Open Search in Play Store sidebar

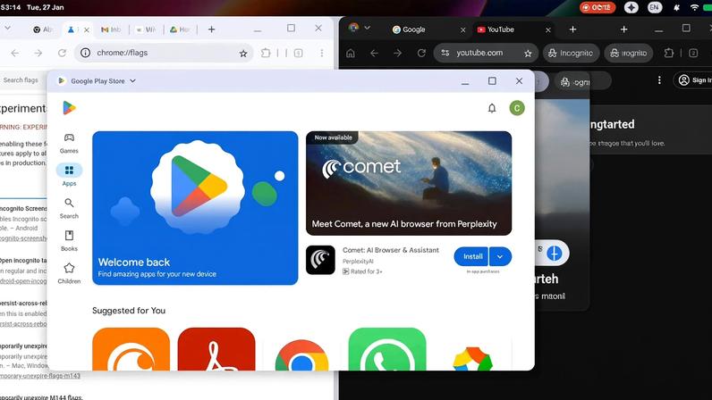[x=69, y=208]
